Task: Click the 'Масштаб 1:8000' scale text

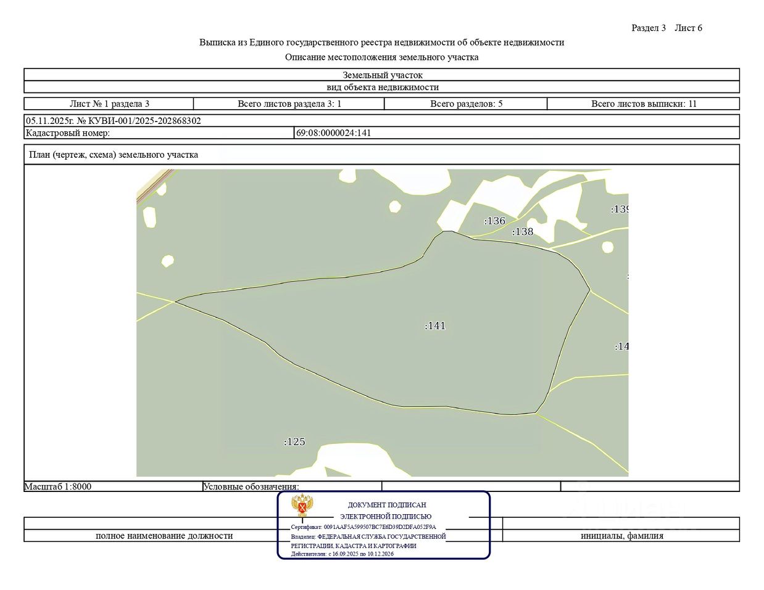Action: (58, 486)
